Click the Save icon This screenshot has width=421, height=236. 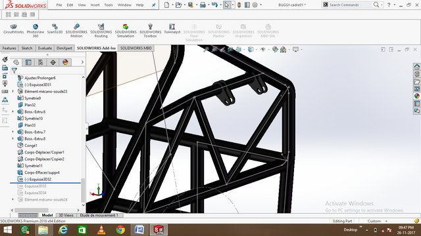click(x=191, y=5)
